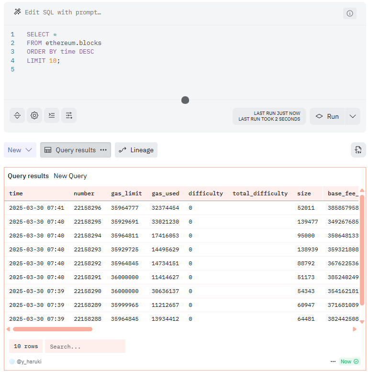Click the scroll right arrow below table
This screenshot has height=372, width=369.
tap(355, 329)
